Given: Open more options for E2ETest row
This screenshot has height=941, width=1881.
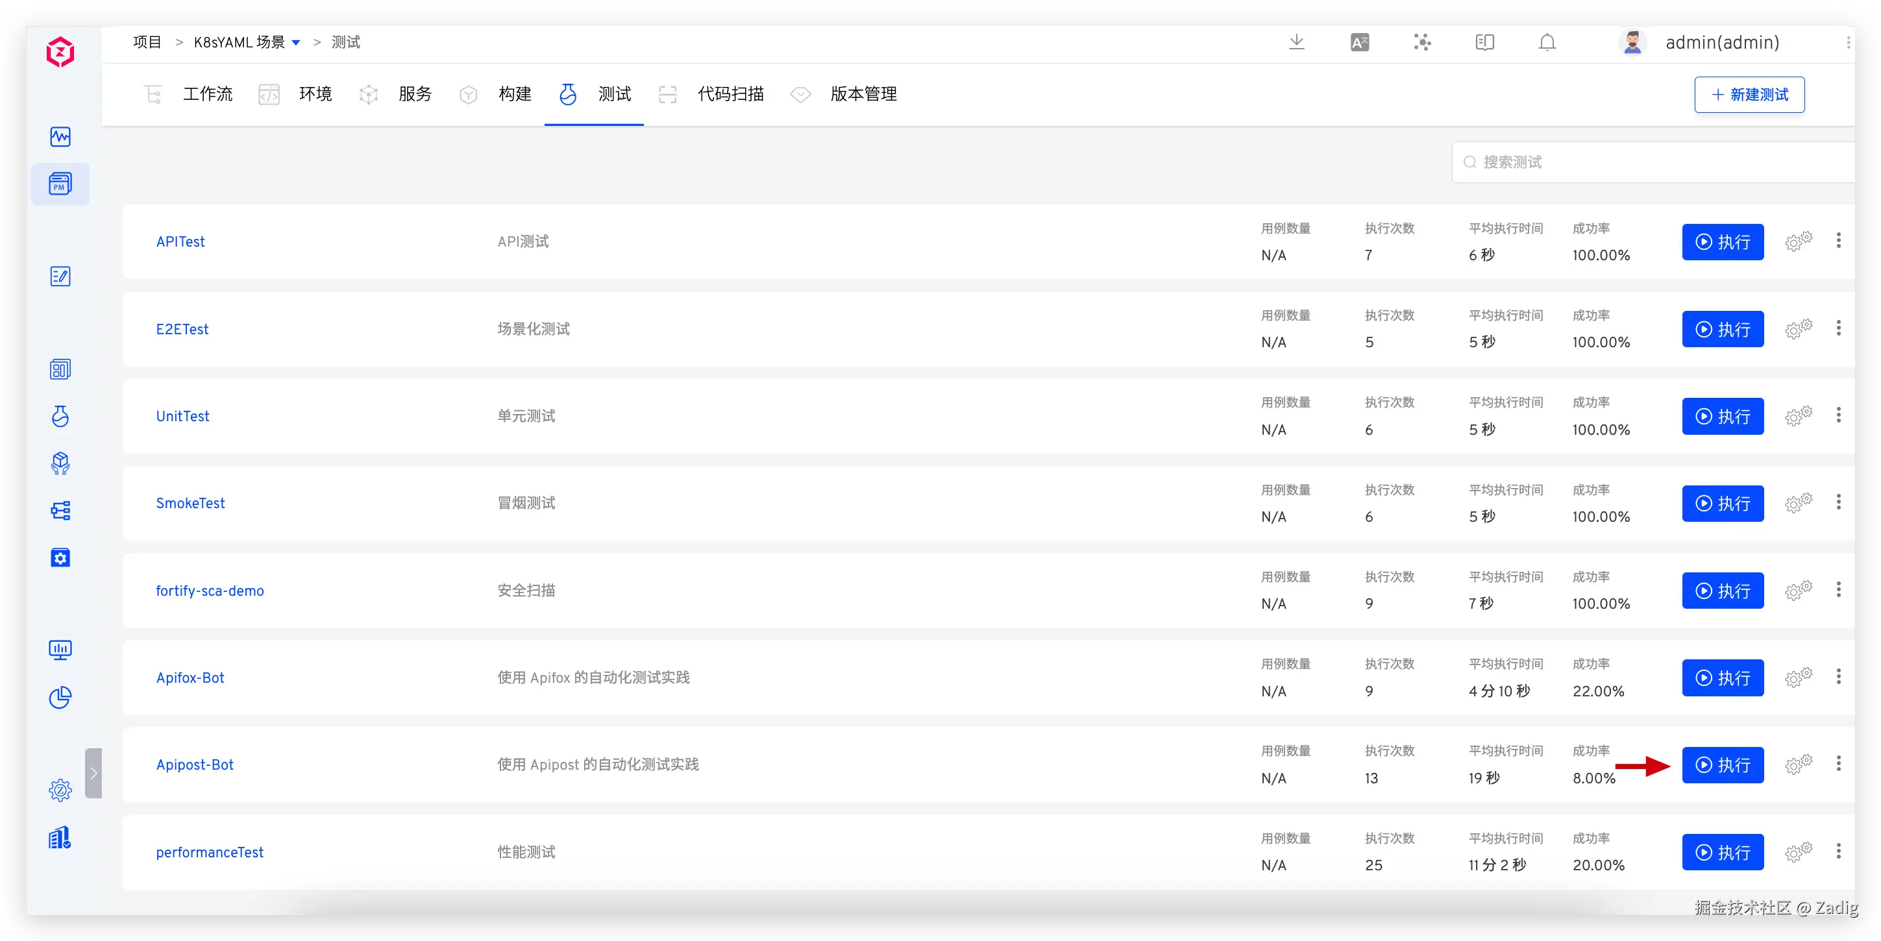Looking at the screenshot, I should (x=1838, y=328).
